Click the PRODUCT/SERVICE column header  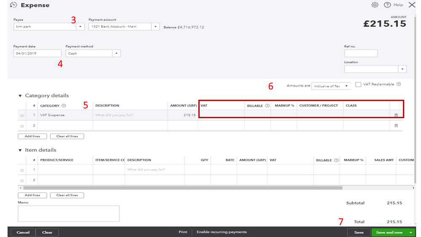pos(56,160)
